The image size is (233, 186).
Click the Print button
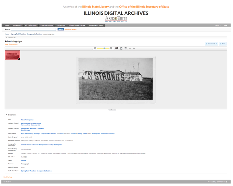tap(223, 44)
